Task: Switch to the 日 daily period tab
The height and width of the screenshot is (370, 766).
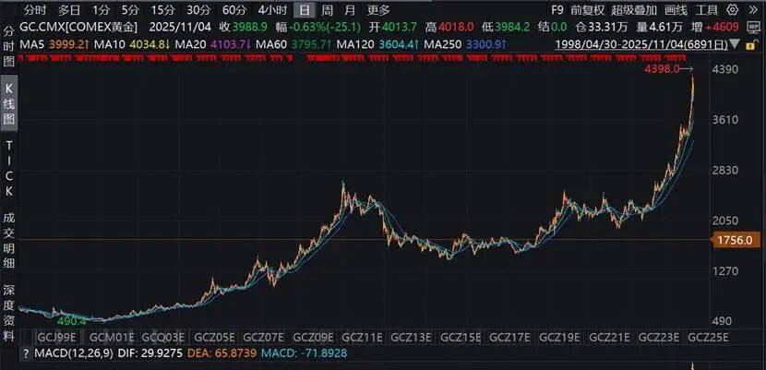Action: coord(305,10)
